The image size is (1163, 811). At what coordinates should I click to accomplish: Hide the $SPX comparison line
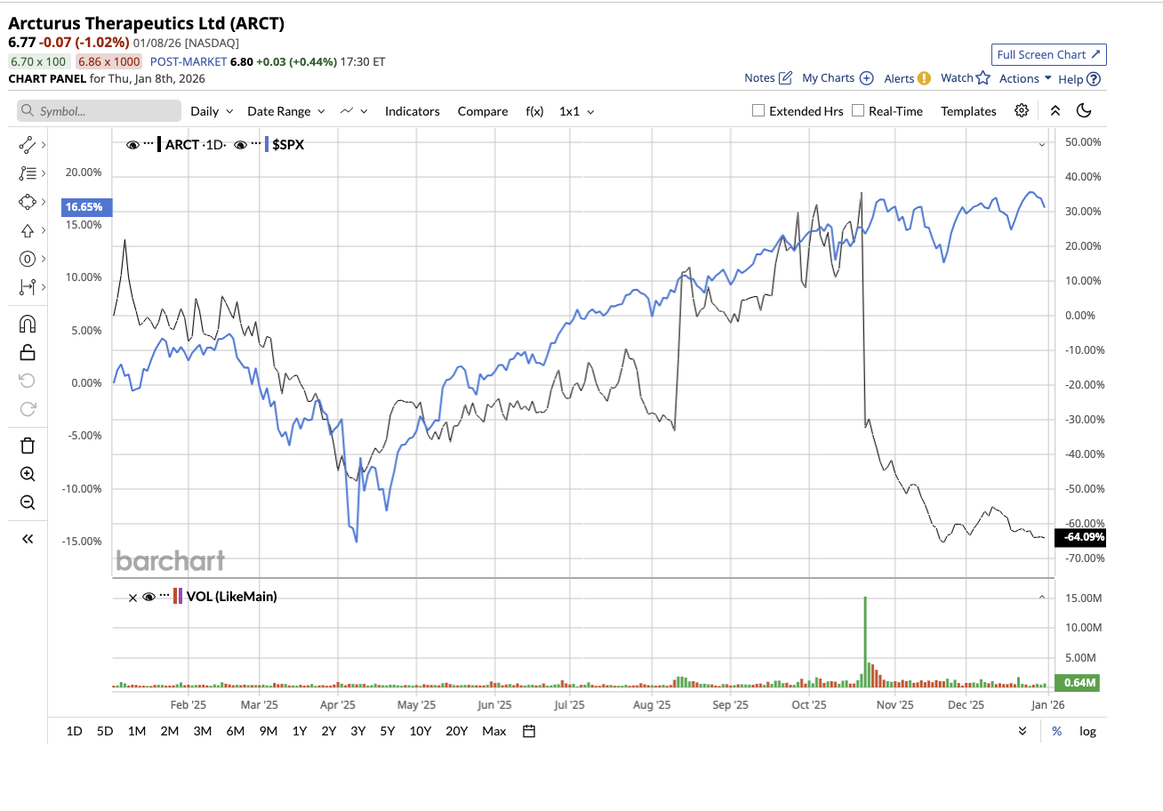click(240, 144)
